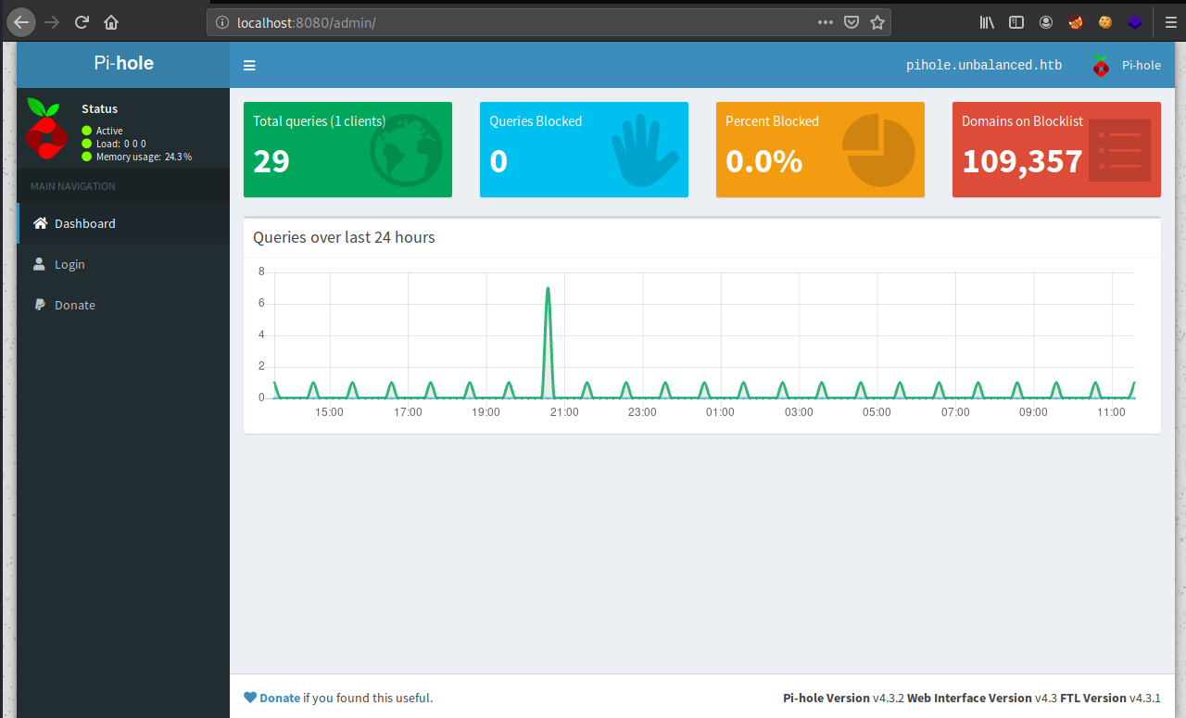Open the red extension icon in toolbar
Image resolution: width=1186 pixels, height=718 pixels.
click(x=1076, y=22)
